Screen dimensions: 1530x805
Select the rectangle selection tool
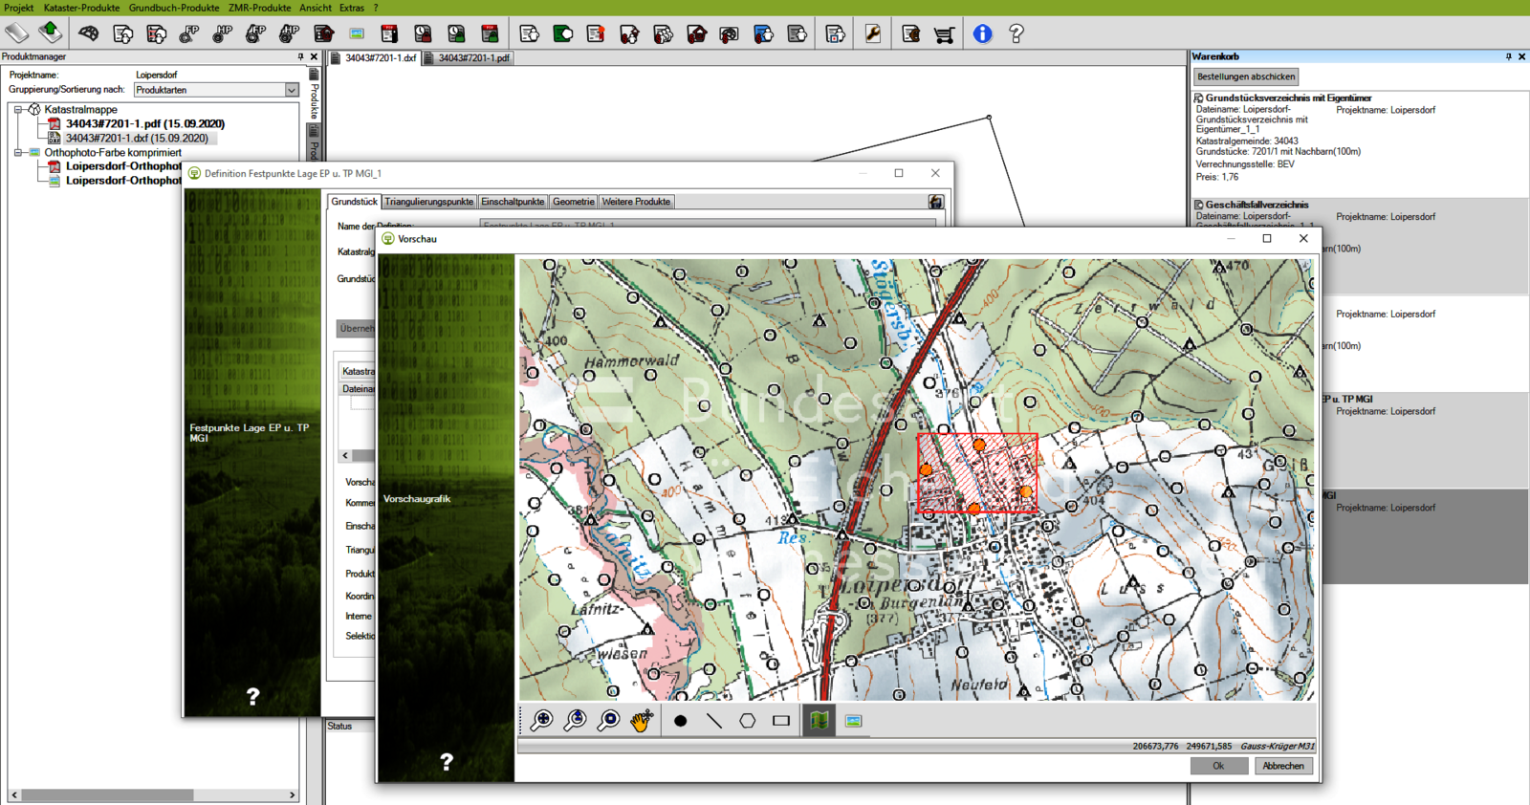tap(781, 721)
